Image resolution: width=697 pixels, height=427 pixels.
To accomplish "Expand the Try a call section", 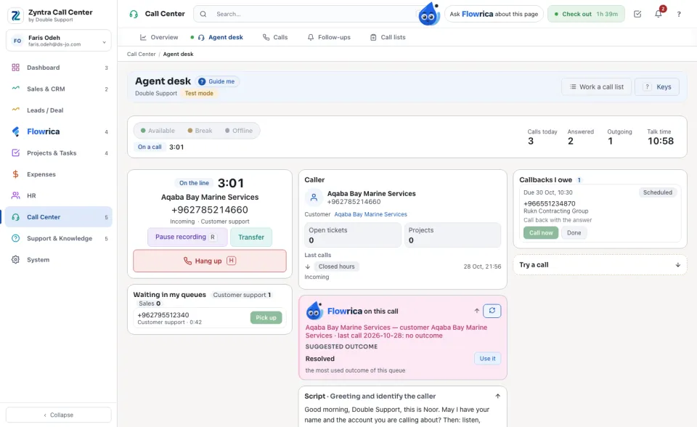I will (x=600, y=264).
